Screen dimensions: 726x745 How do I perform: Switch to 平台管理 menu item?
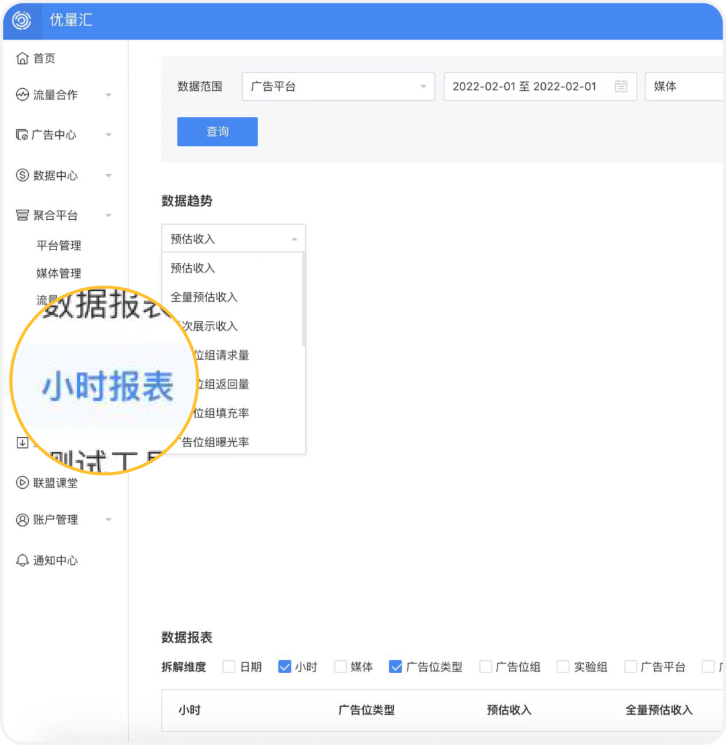pos(59,245)
